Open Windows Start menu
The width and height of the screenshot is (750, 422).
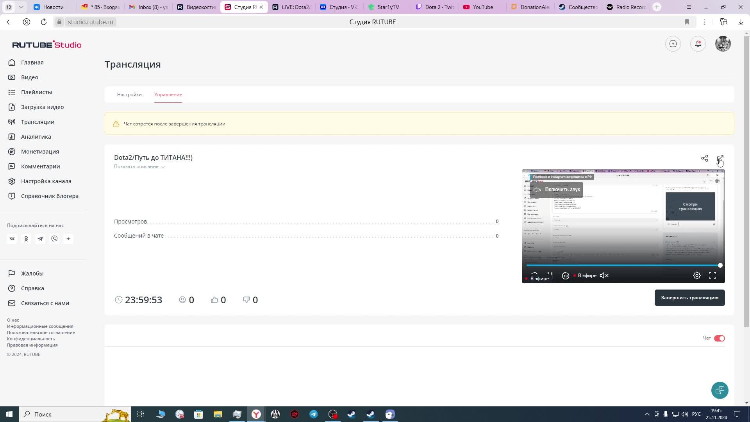(x=9, y=414)
